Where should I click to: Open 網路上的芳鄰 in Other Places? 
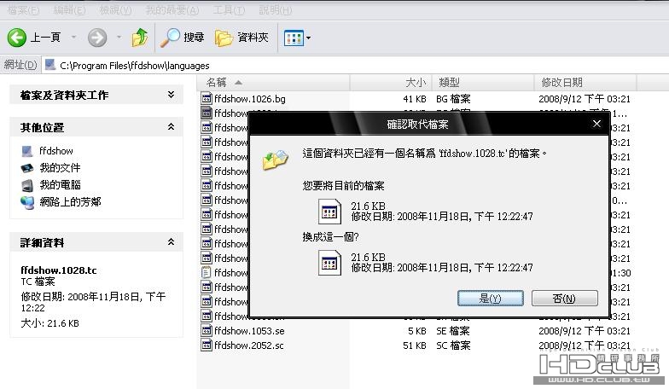(x=70, y=201)
